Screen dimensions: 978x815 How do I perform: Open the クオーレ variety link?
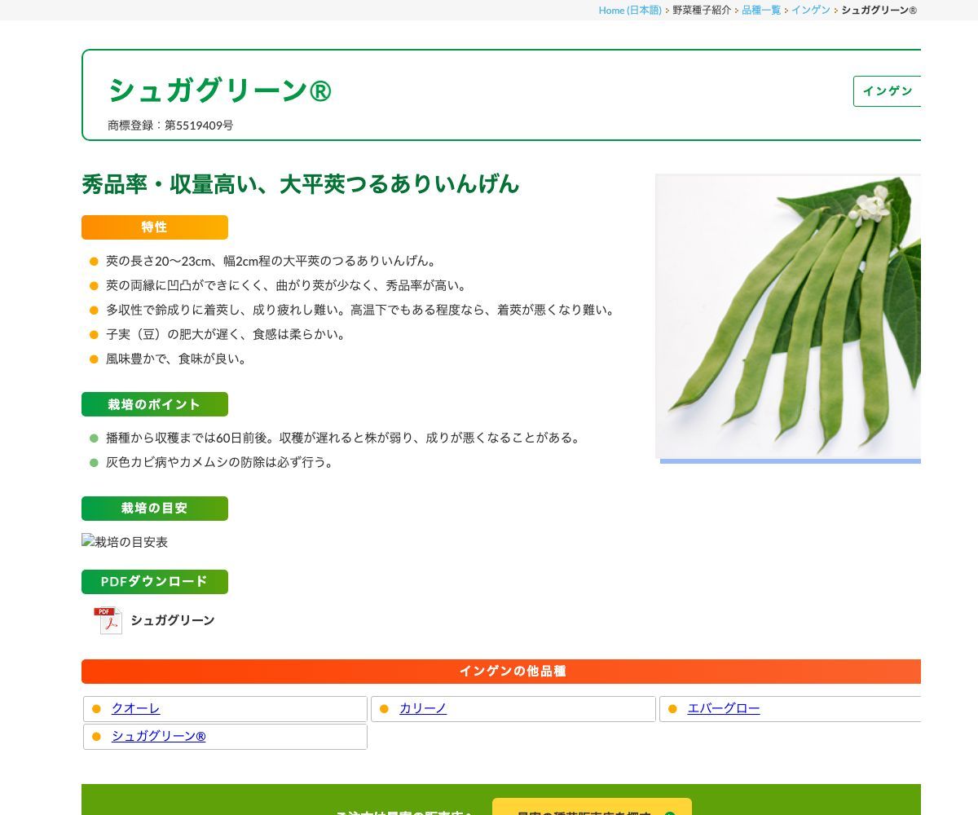pyautogui.click(x=135, y=708)
